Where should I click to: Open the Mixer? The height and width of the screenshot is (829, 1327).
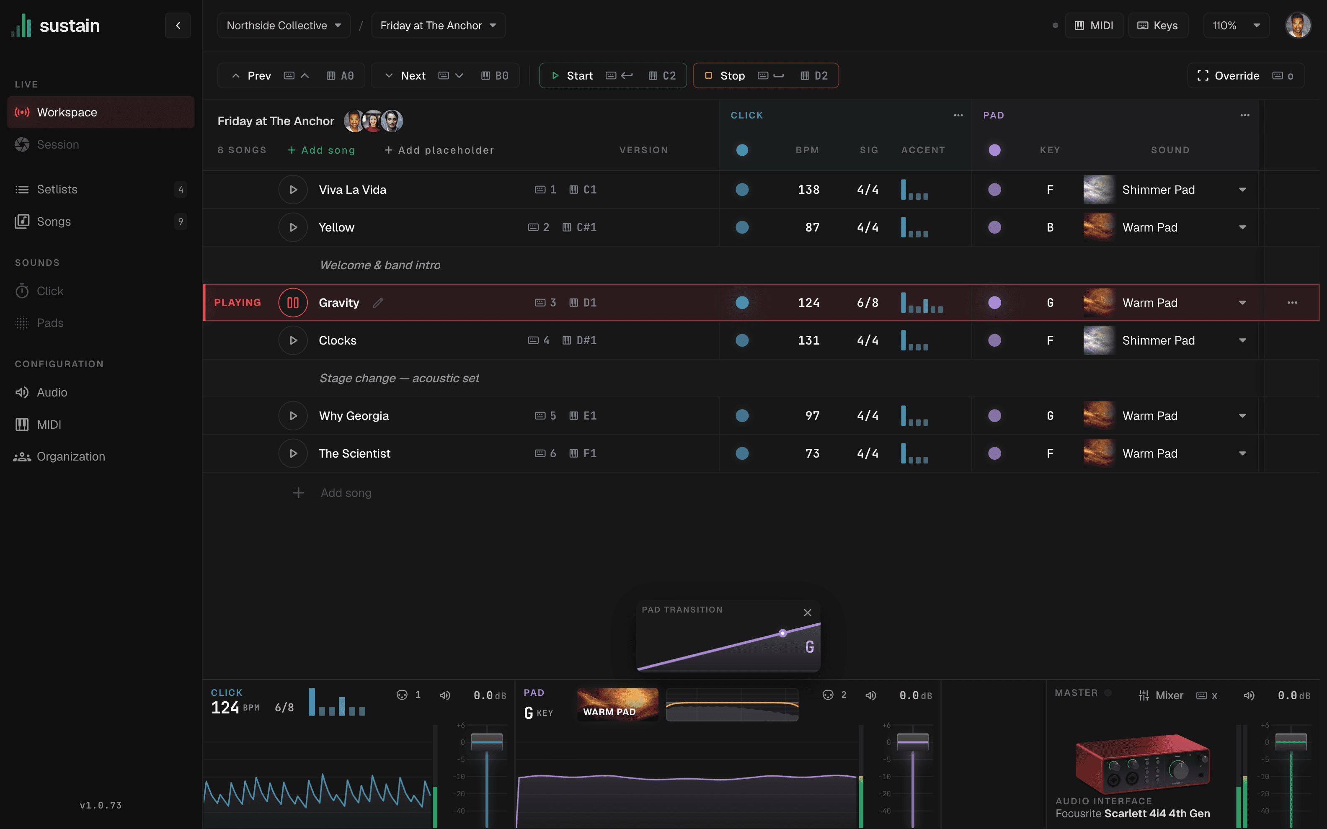point(1161,695)
